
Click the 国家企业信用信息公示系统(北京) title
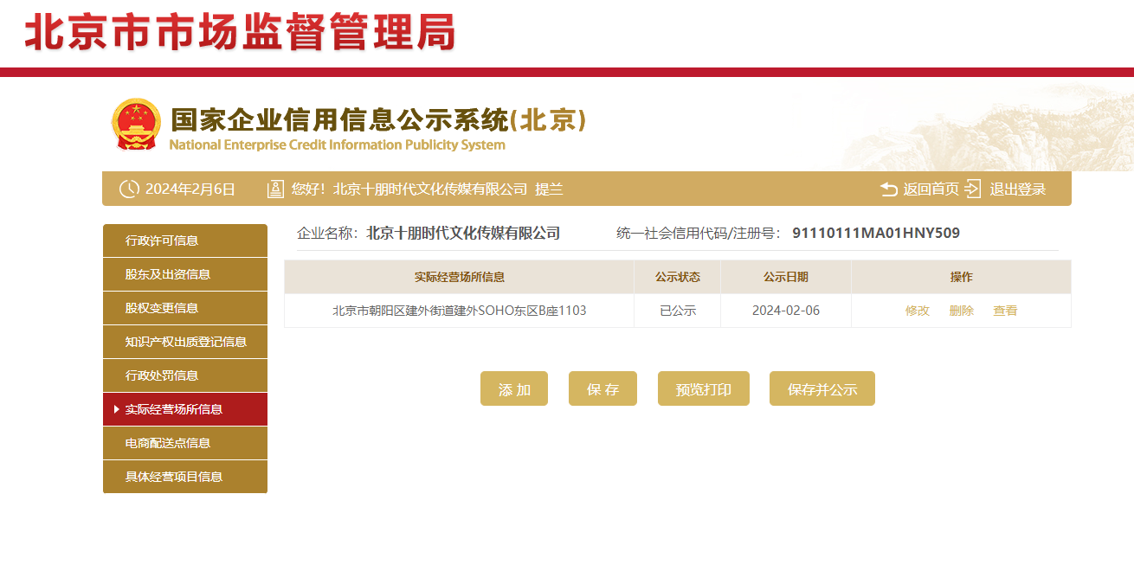378,119
